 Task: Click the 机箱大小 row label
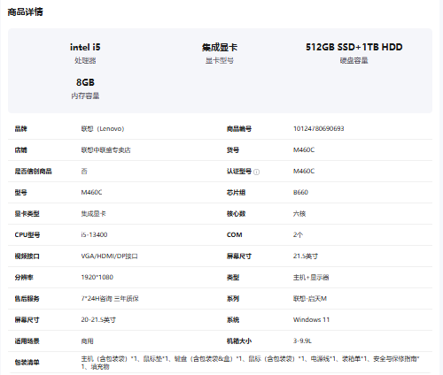click(239, 341)
